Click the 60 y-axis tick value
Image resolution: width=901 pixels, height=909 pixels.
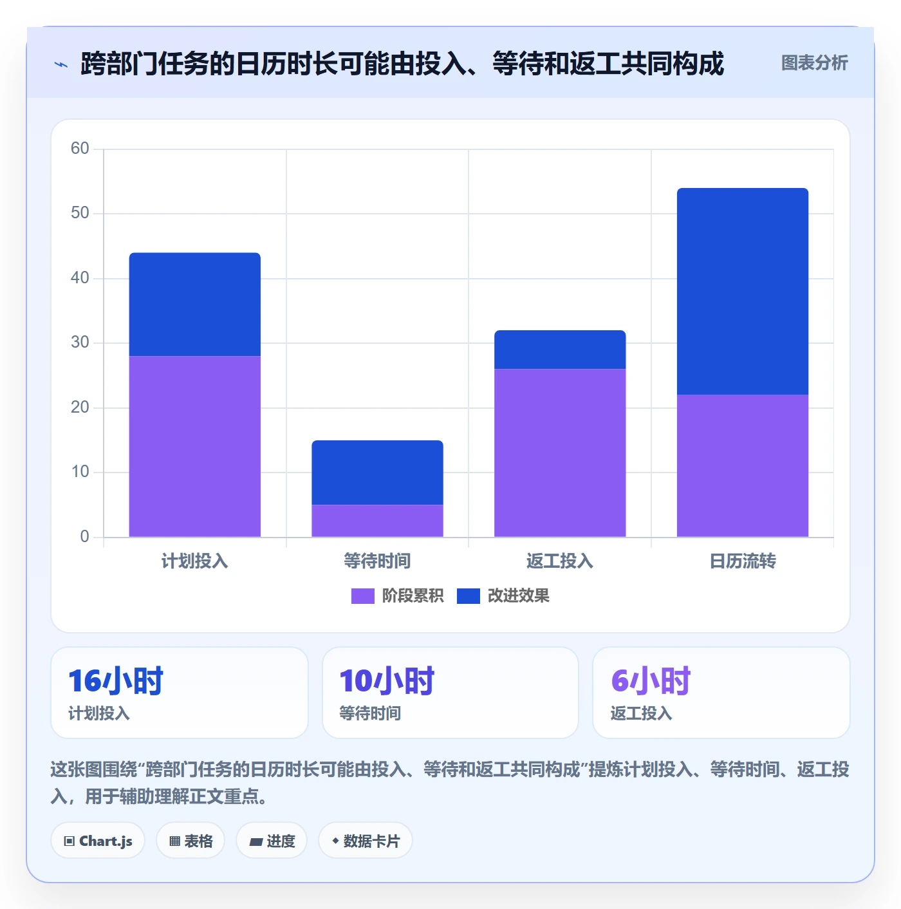(80, 149)
